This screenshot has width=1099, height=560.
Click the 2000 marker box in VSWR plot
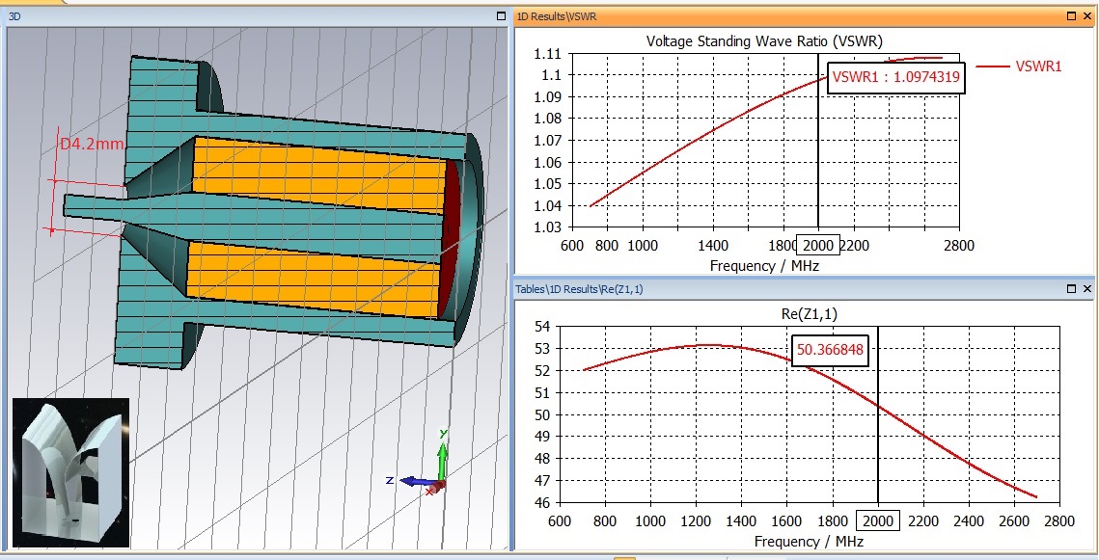tap(818, 245)
